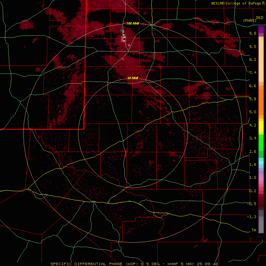
Task: Click the 100 NMI range ring label
Action: pos(133,23)
